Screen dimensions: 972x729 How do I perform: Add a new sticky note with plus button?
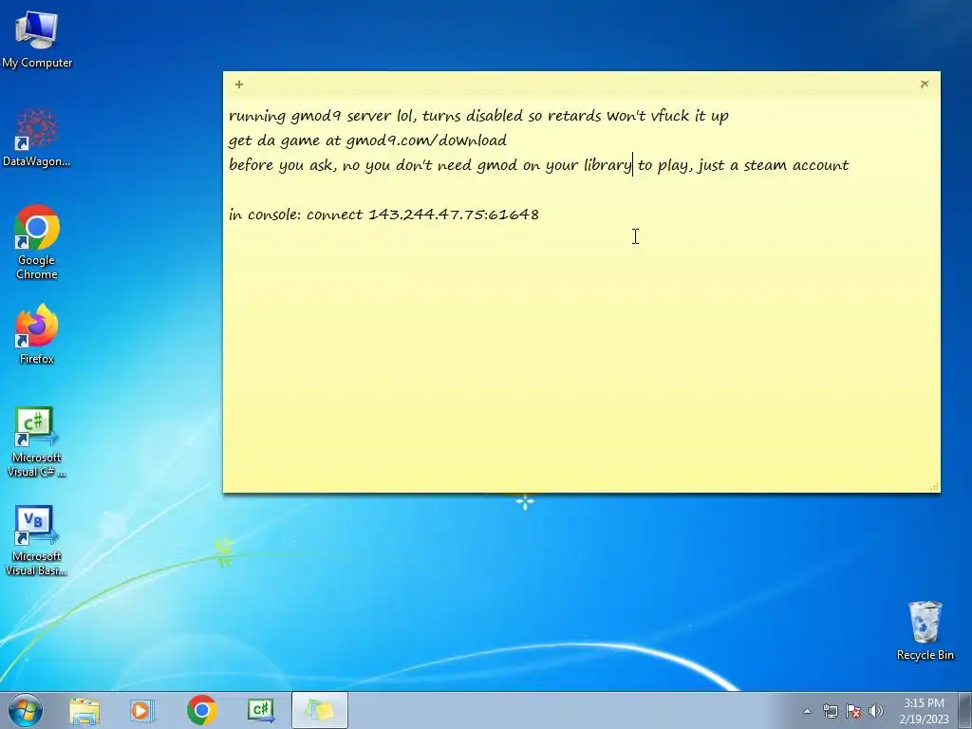point(239,84)
